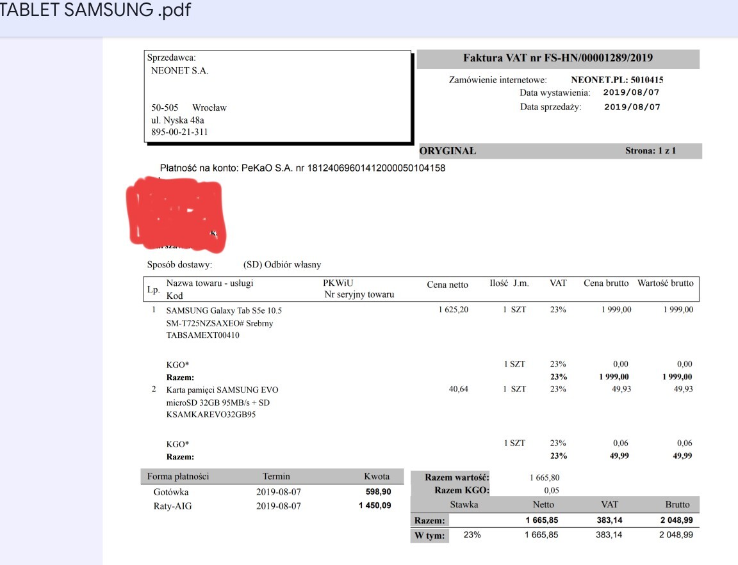Click the 'W tym:' label
The height and width of the screenshot is (565, 738).
pos(429,536)
